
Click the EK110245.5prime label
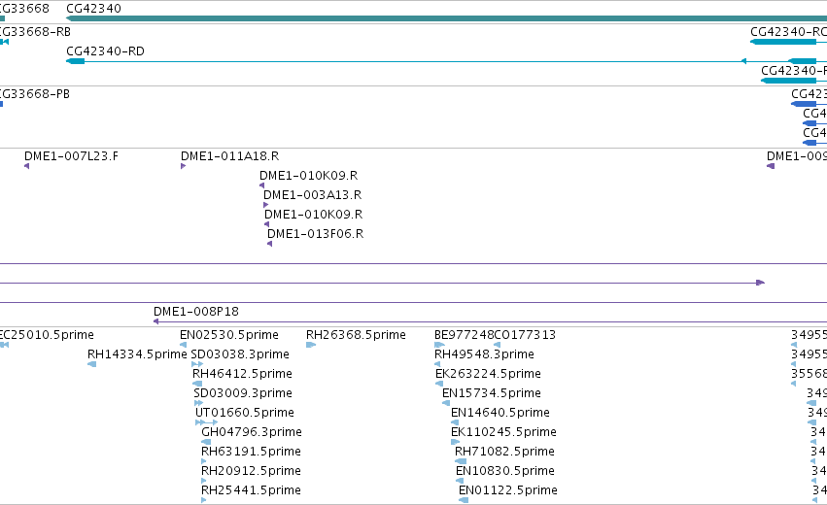coord(503,432)
